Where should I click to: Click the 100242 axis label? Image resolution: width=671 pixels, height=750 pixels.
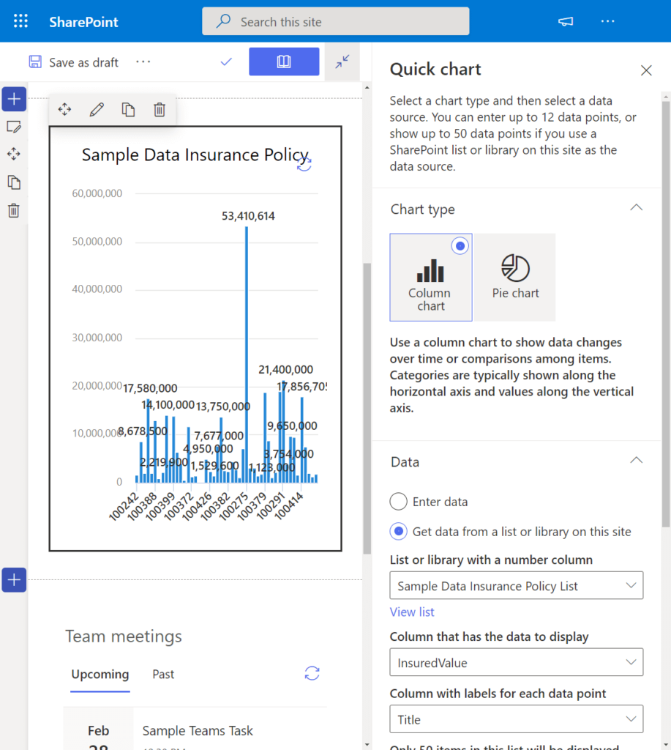pos(124,506)
